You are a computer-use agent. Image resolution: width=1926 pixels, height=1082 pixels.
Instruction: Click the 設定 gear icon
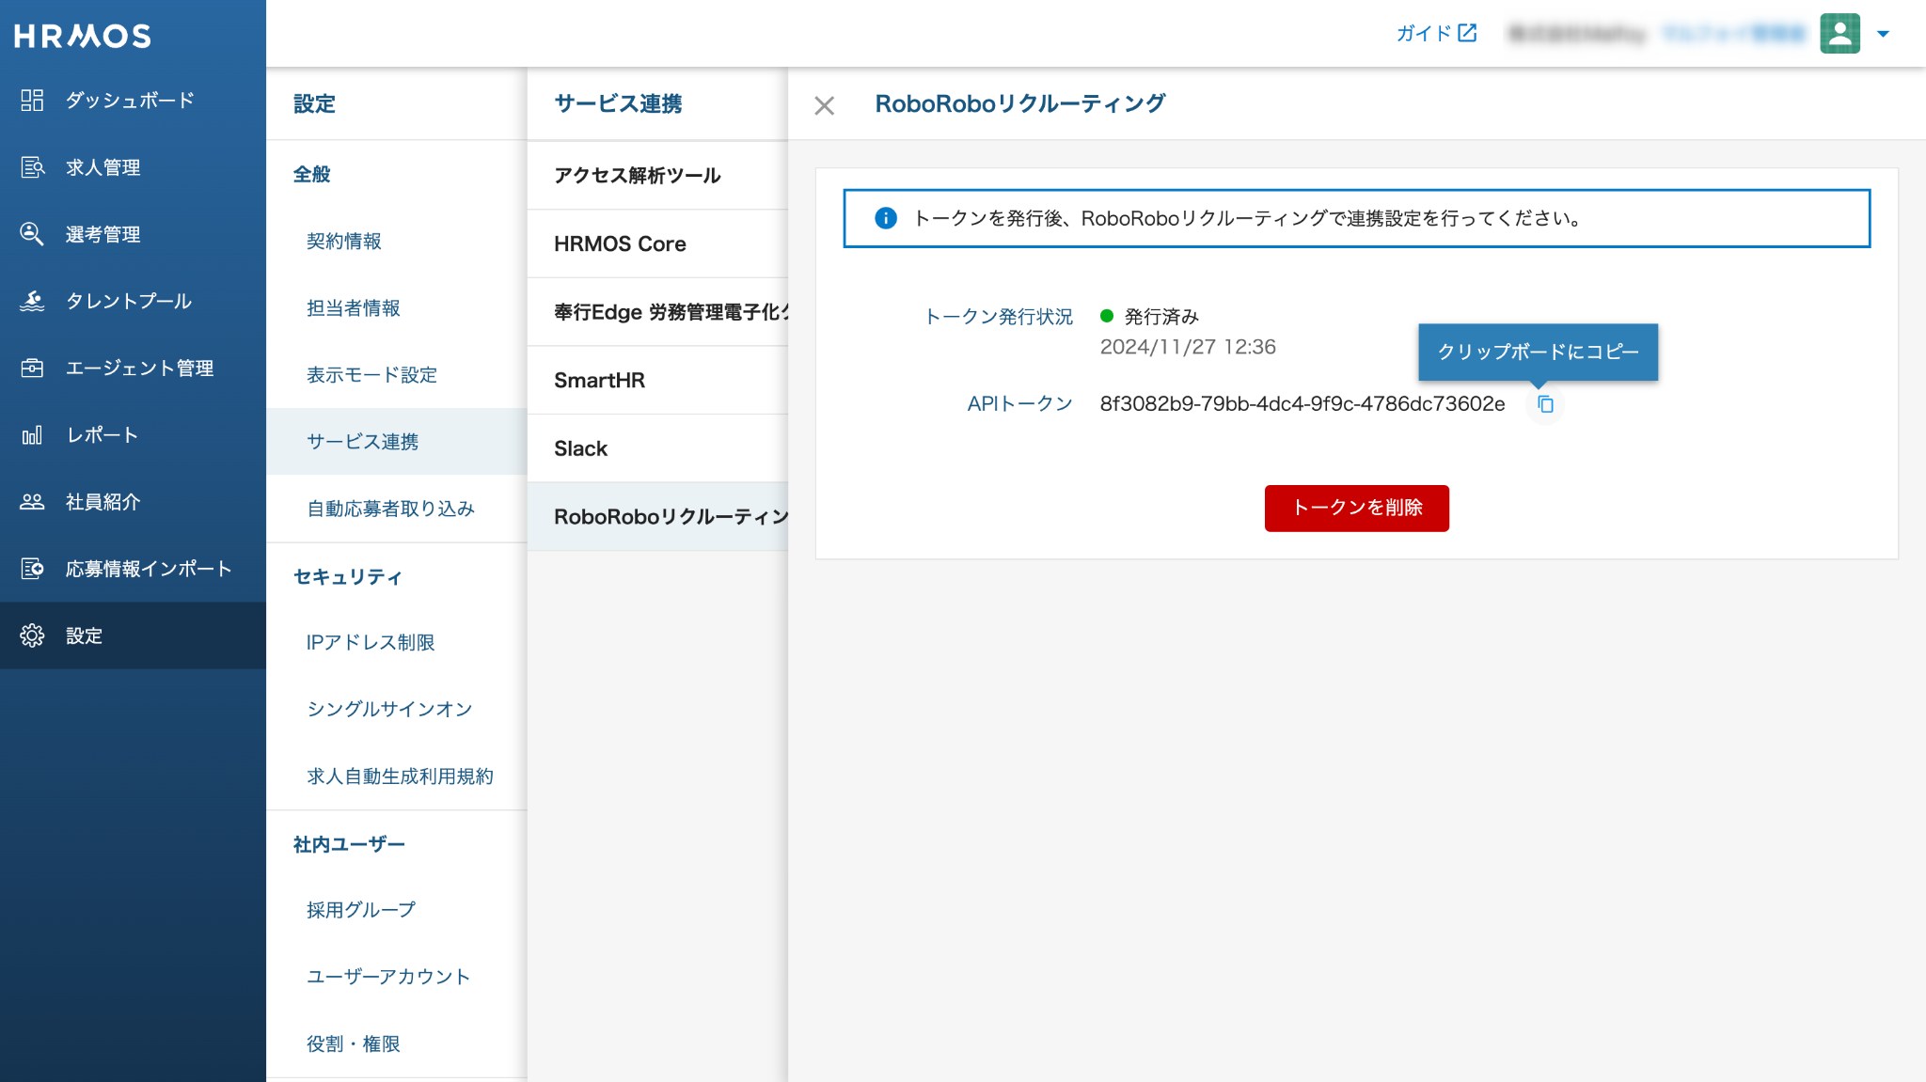click(32, 635)
